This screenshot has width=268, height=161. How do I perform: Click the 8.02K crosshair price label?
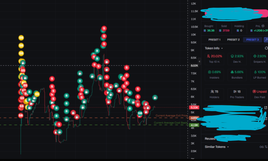click(x=194, y=66)
